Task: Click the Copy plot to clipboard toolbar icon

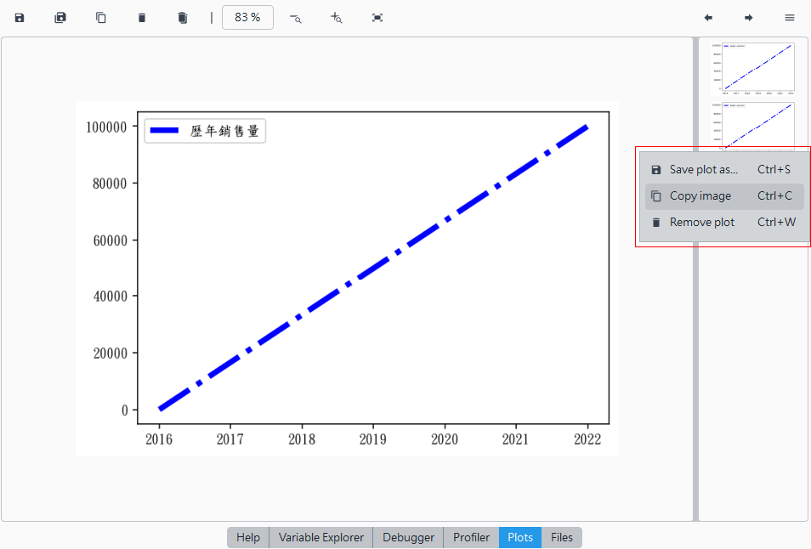Action: pyautogui.click(x=101, y=18)
